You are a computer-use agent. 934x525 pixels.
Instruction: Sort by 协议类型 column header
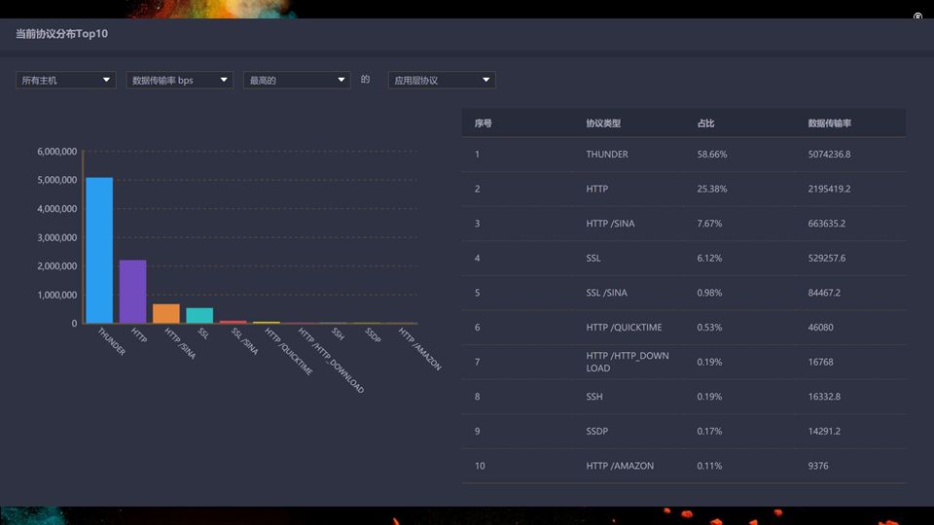coord(603,123)
